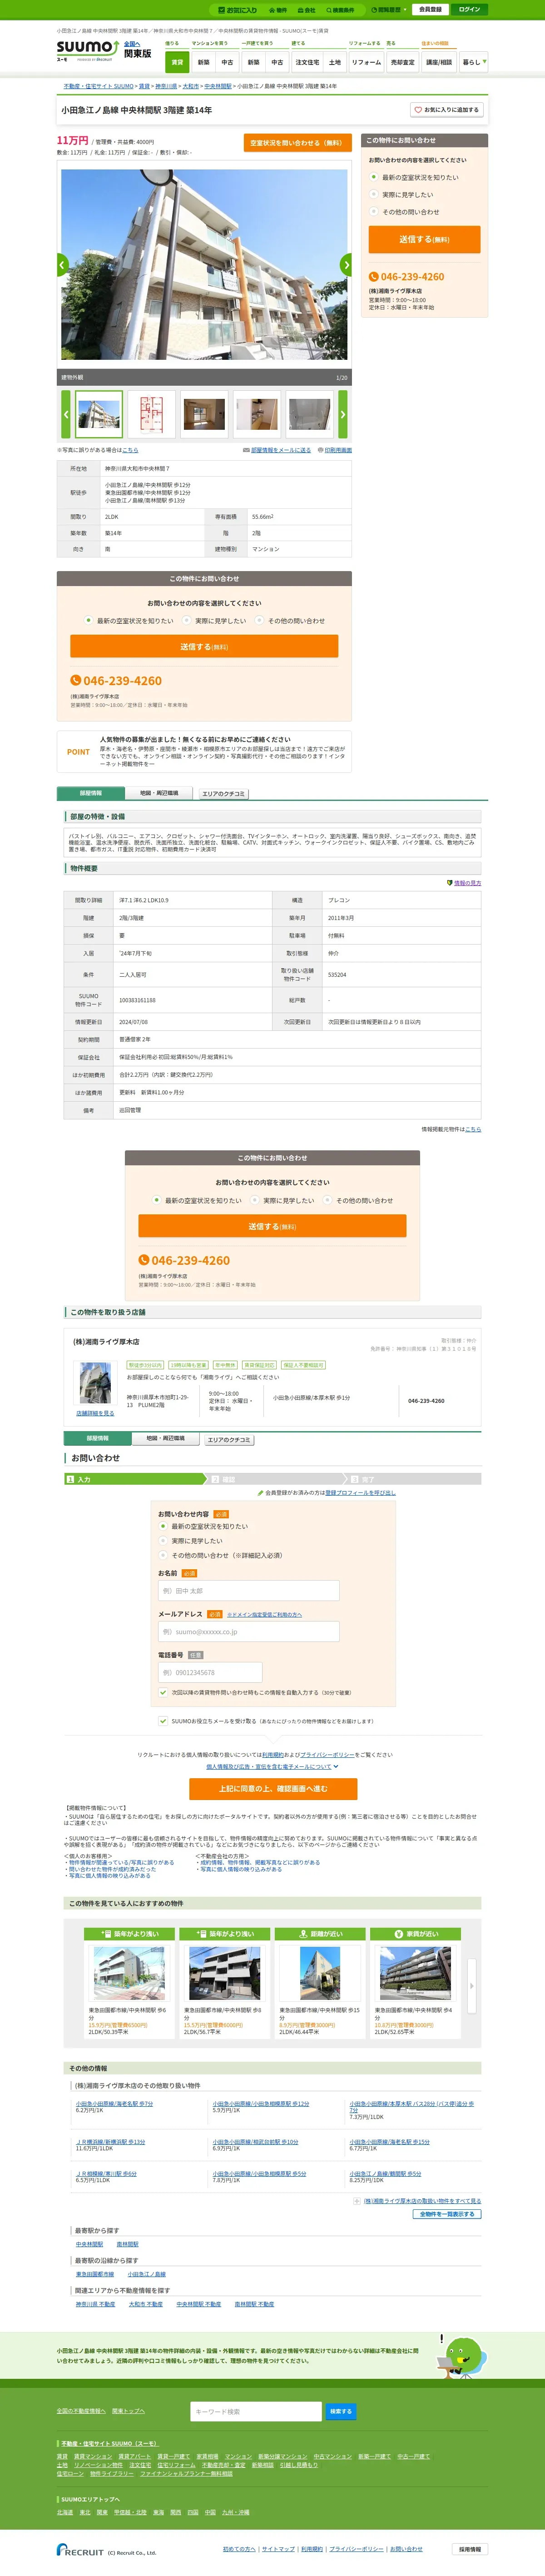This screenshot has width=545, height=2576.
Task: Open 土地 tab in main navigation
Action: (x=335, y=62)
